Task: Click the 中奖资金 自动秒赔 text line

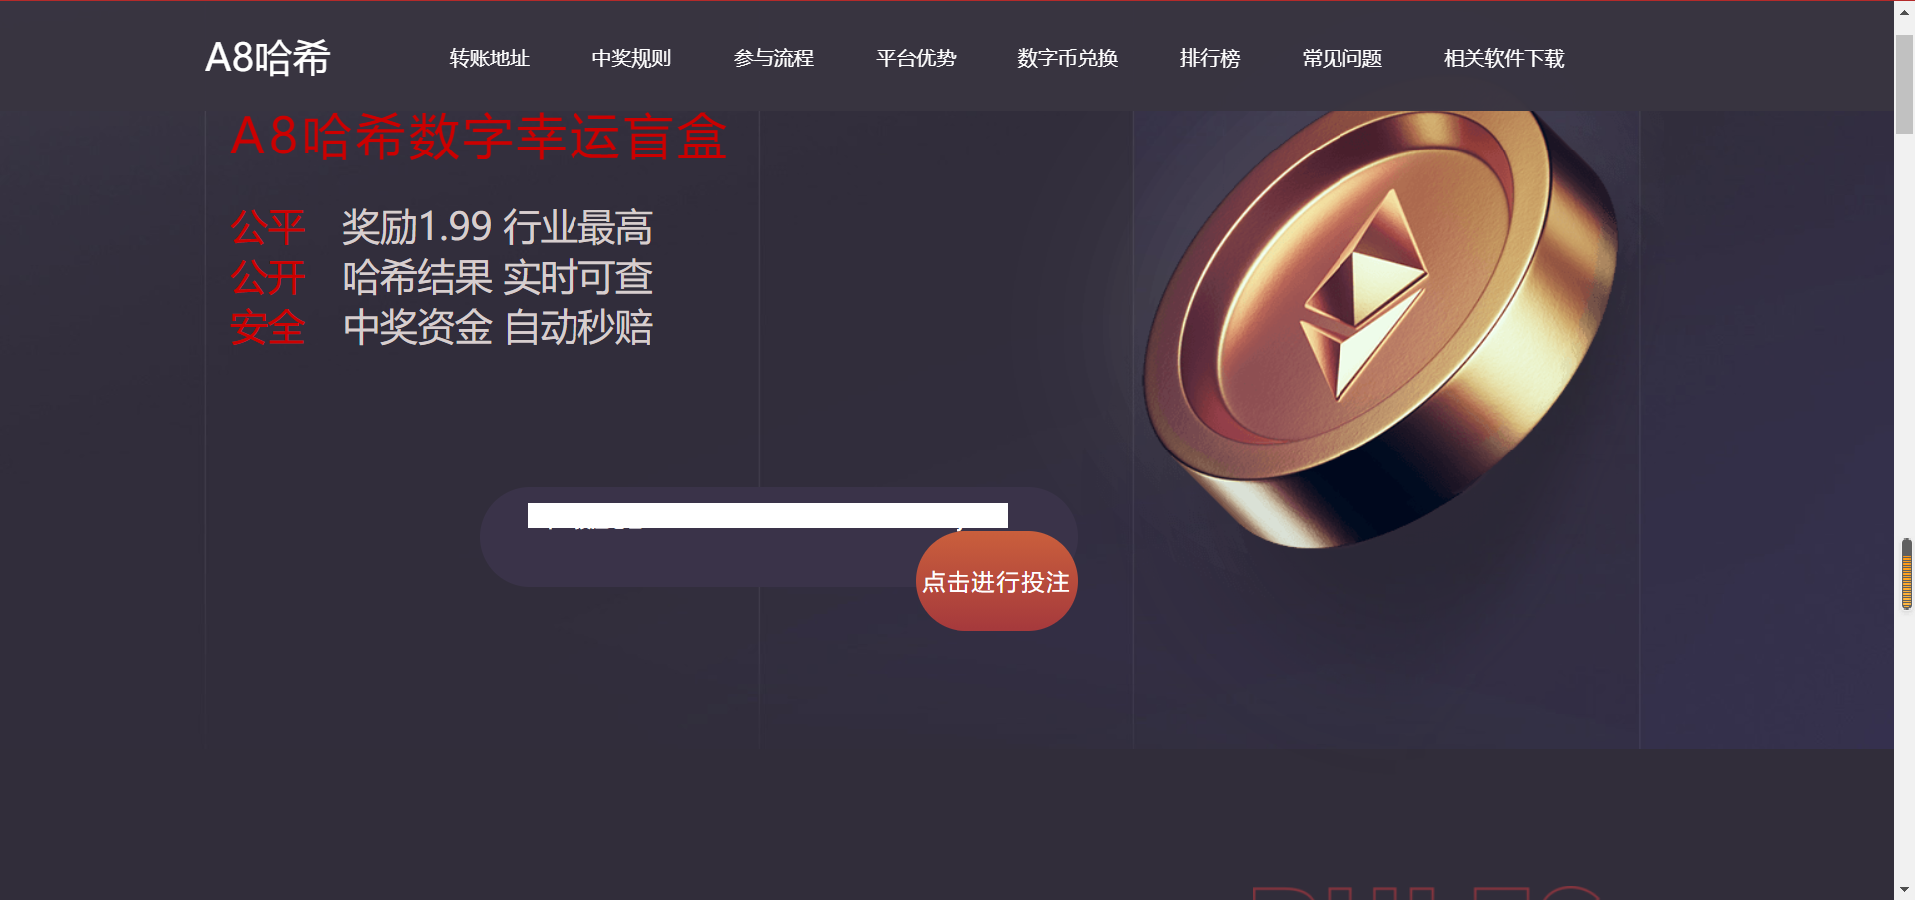Action: [x=498, y=327]
